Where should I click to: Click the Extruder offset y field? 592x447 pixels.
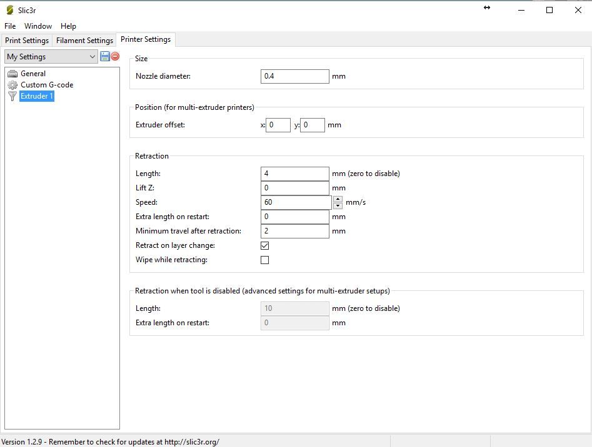313,125
